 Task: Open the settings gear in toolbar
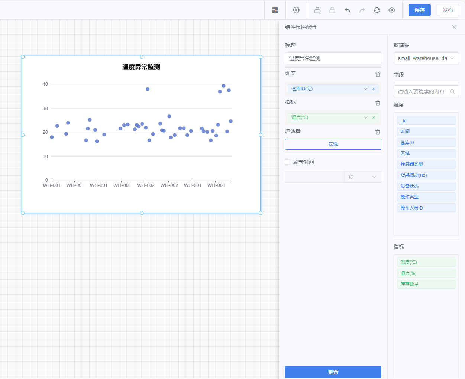pos(296,10)
